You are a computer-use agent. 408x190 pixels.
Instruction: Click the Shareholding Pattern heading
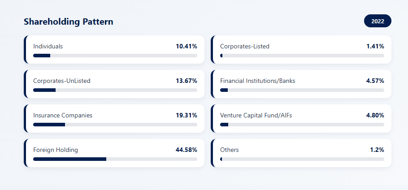point(68,22)
